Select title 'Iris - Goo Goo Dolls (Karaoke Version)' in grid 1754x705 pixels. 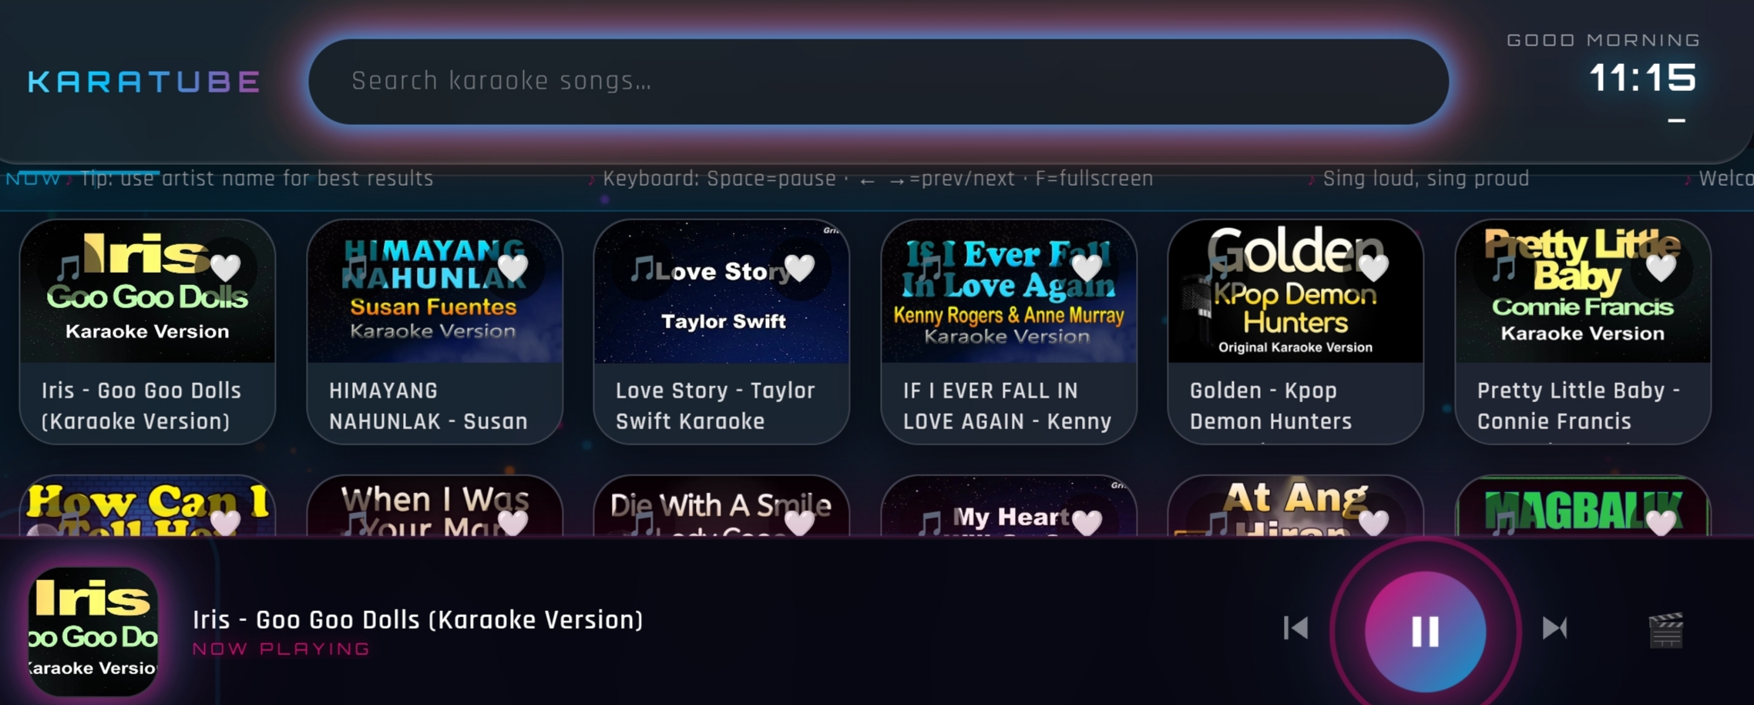coord(142,406)
